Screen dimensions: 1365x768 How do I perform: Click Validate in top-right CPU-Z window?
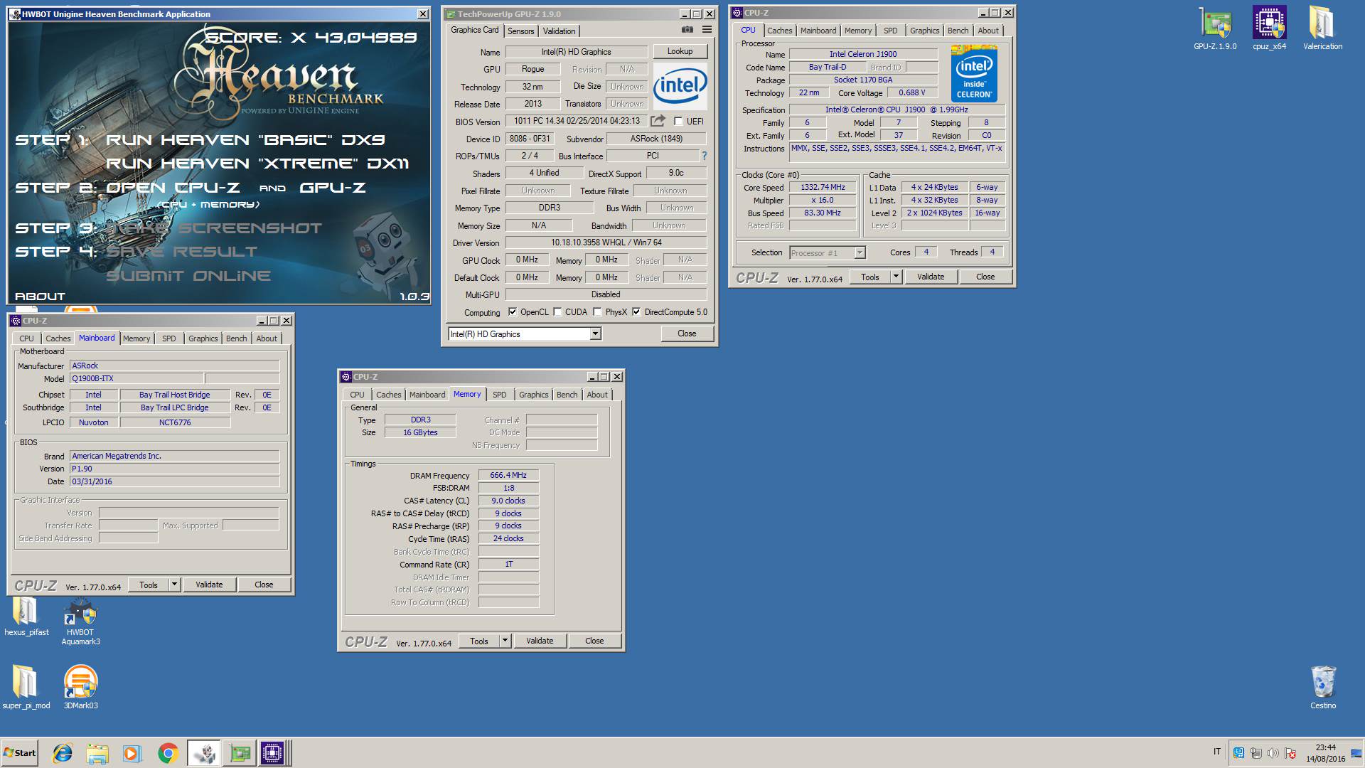tap(931, 277)
